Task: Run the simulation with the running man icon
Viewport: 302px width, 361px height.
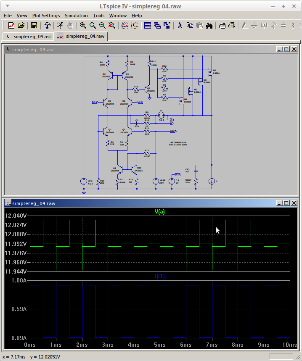Action: coord(60,25)
